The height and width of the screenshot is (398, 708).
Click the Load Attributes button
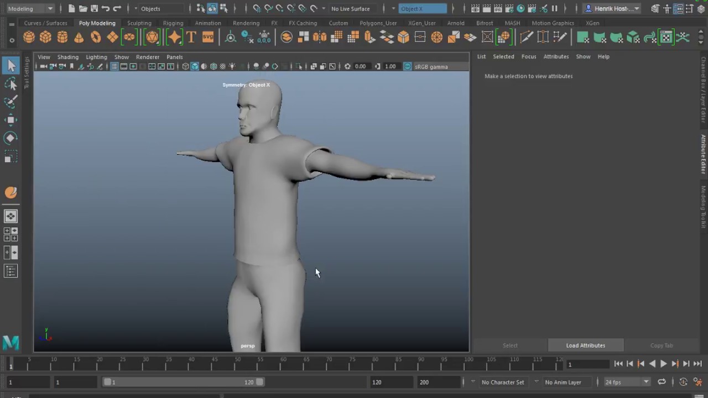point(586,345)
